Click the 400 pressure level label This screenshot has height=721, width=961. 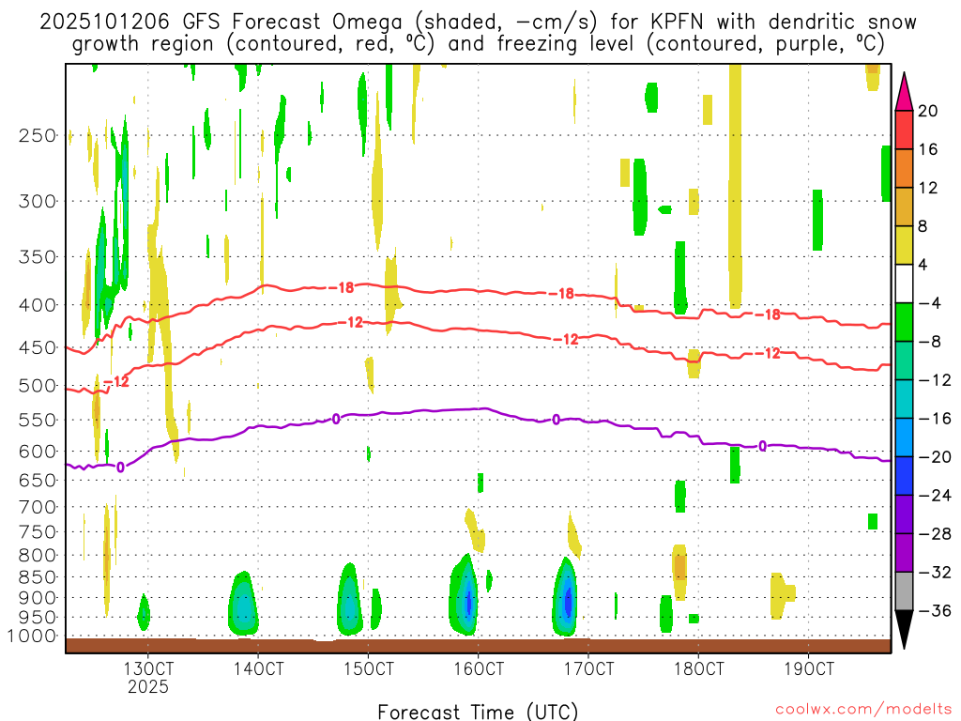pyautogui.click(x=38, y=305)
